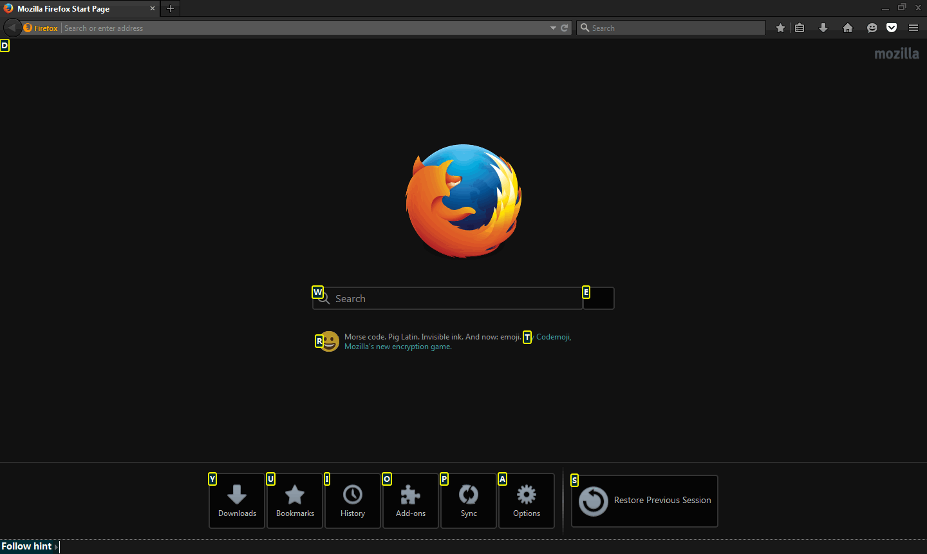This screenshot has height=554, width=927.
Task: Go to home page via house icon
Action: (848, 28)
